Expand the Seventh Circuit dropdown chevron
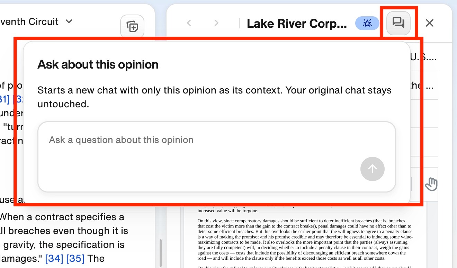This screenshot has height=268, width=457. [69, 21]
